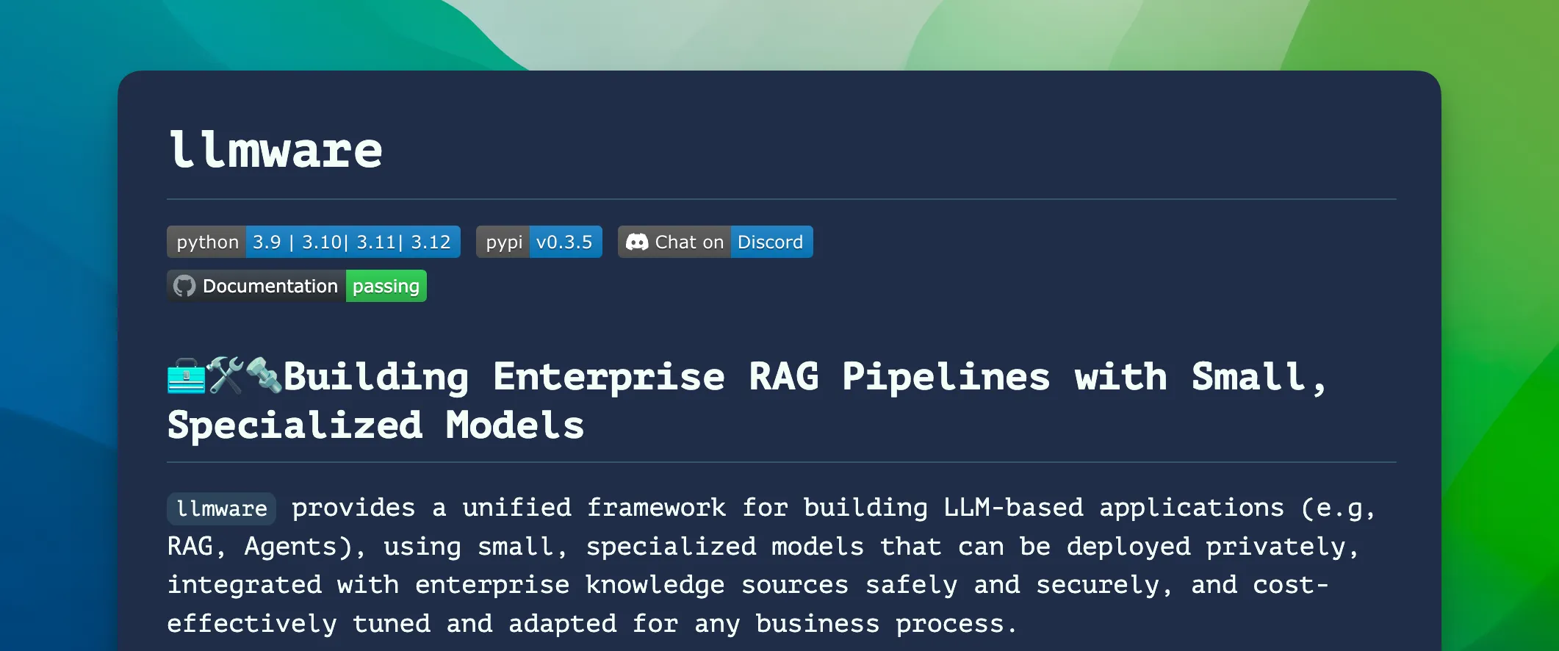Click the Documentation passing badge
1559x651 pixels.
pos(297,286)
